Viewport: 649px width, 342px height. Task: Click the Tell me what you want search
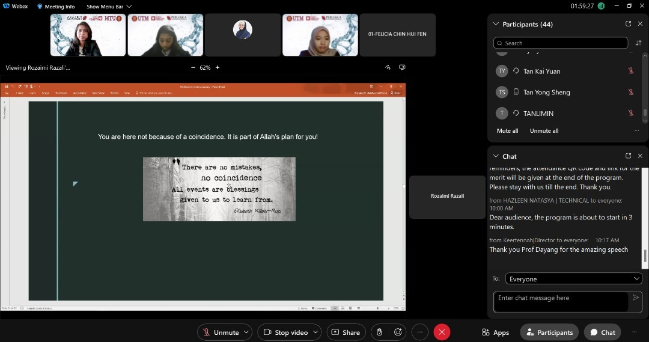(x=154, y=93)
